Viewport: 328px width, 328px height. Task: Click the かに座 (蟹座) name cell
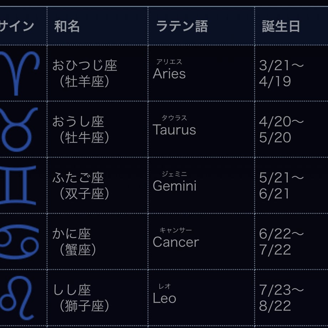[97, 241]
